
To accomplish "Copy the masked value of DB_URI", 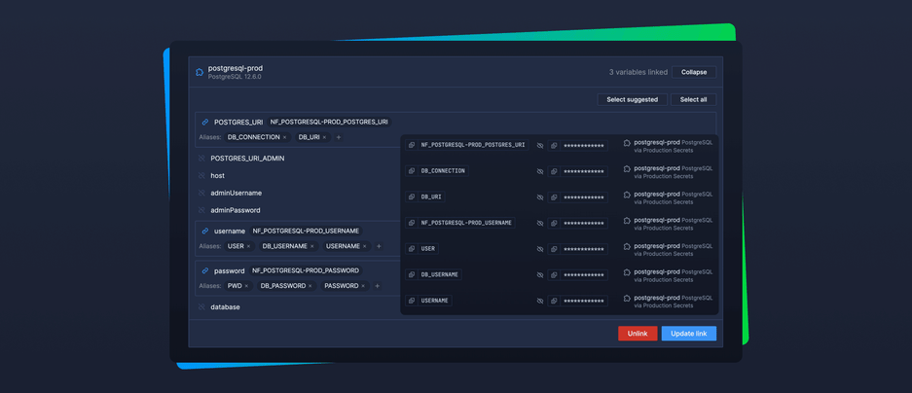I will 554,197.
